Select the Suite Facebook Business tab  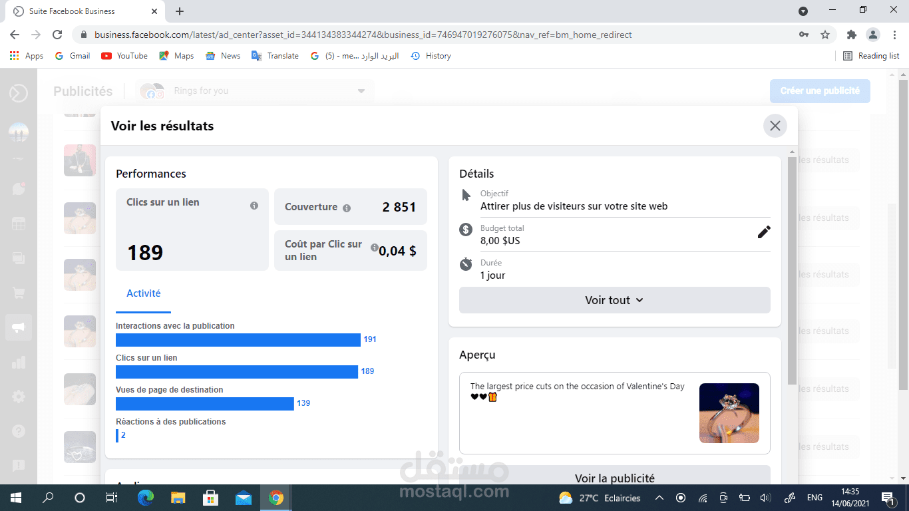85,11
